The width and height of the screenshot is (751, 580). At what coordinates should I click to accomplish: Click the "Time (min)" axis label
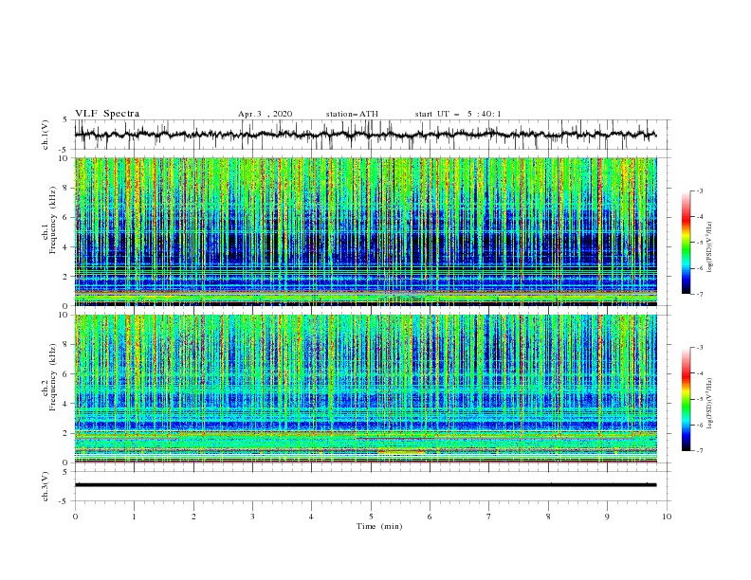pyautogui.click(x=379, y=526)
